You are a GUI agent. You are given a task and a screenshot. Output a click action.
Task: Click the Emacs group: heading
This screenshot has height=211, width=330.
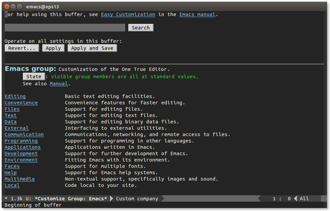click(30, 69)
